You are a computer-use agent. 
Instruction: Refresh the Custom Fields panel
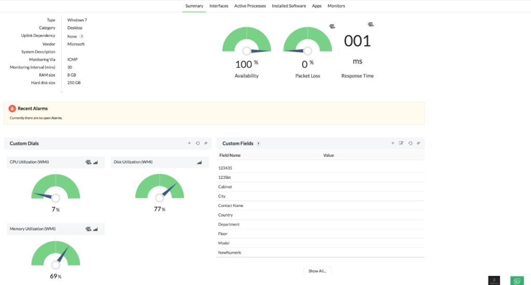click(x=411, y=143)
